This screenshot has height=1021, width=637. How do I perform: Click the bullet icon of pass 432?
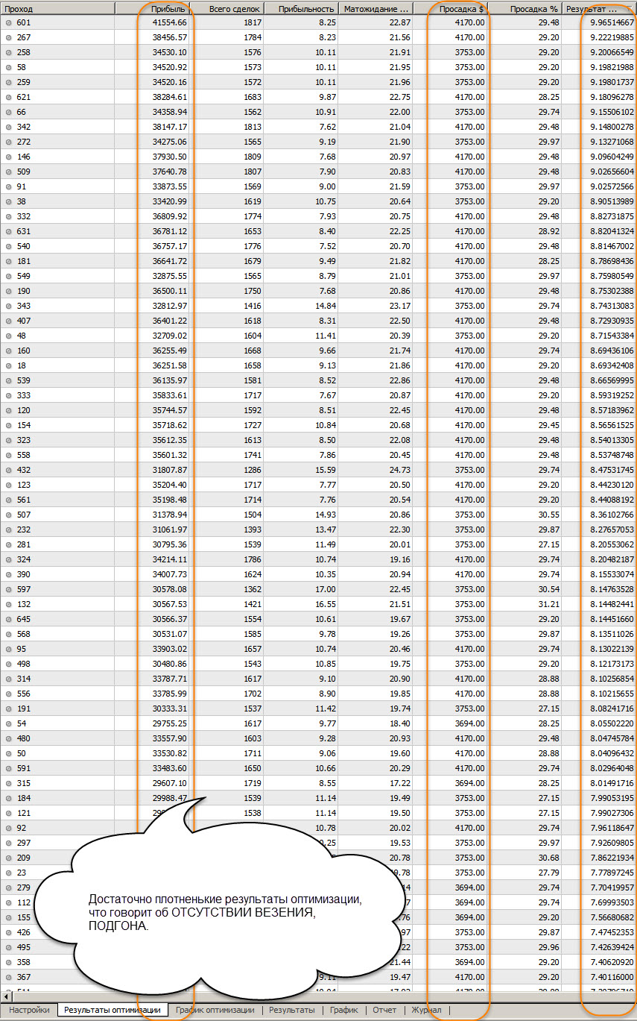click(x=8, y=470)
